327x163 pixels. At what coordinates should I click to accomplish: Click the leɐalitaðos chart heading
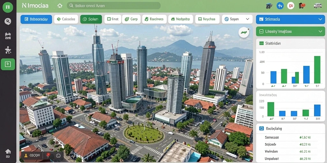[x=268, y=95]
